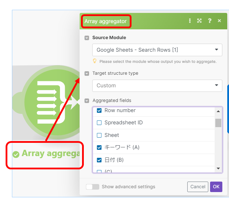Click the Aggregated fields label
The height and width of the screenshot is (198, 229).
(x=112, y=100)
